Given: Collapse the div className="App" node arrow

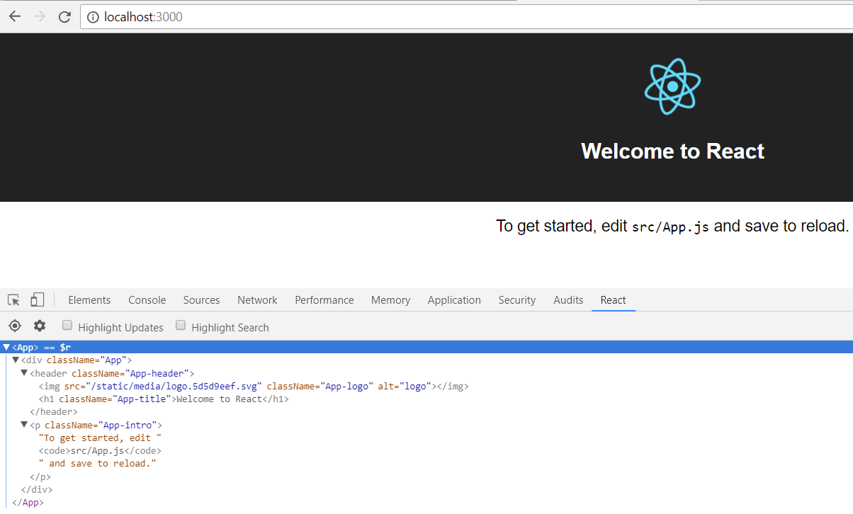Looking at the screenshot, I should pyautogui.click(x=16, y=360).
